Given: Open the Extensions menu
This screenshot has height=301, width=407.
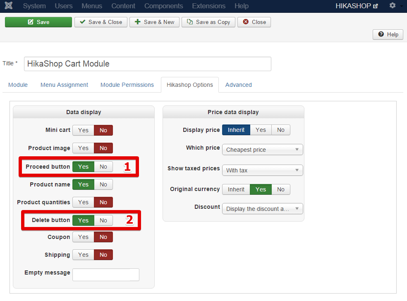Looking at the screenshot, I should pos(209,6).
